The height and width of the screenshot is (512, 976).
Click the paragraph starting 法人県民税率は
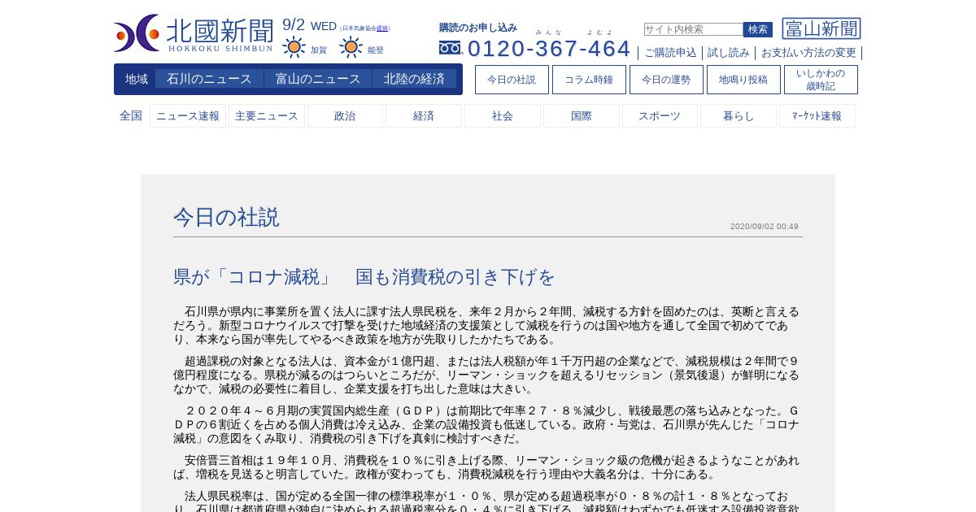[486, 501]
